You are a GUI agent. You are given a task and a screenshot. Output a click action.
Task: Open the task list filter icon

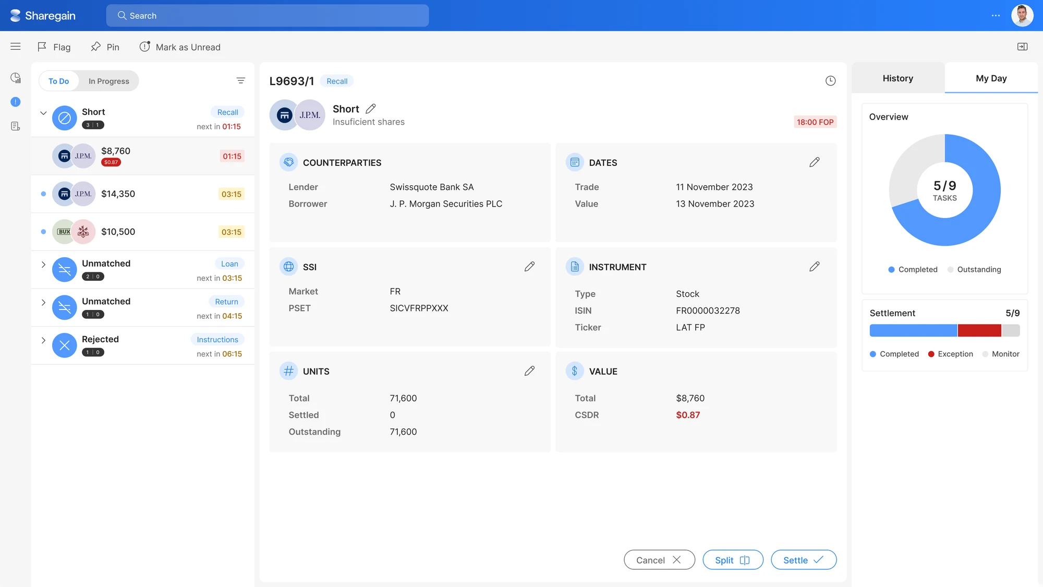coord(240,80)
